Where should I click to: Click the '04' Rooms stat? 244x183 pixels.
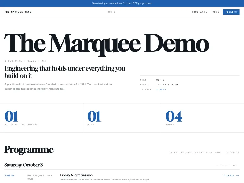174,116
